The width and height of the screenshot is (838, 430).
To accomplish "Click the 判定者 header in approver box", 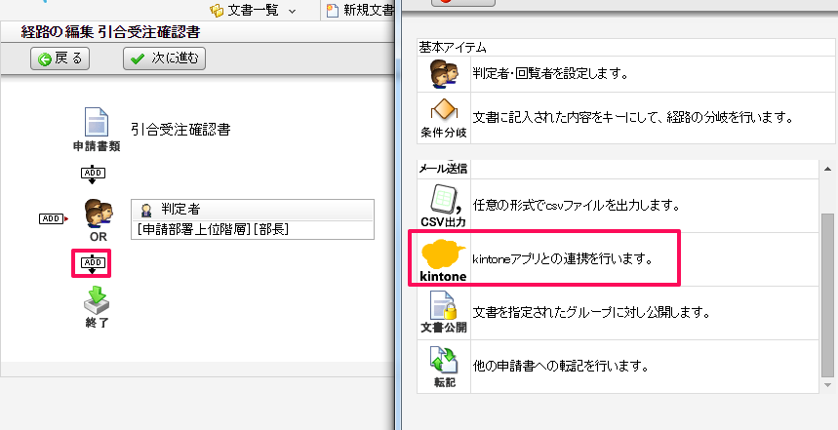I will (253, 210).
